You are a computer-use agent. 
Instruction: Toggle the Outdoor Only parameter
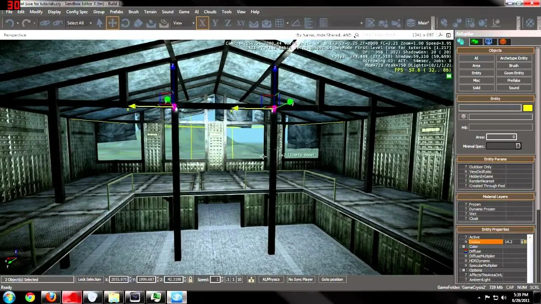tap(480, 167)
